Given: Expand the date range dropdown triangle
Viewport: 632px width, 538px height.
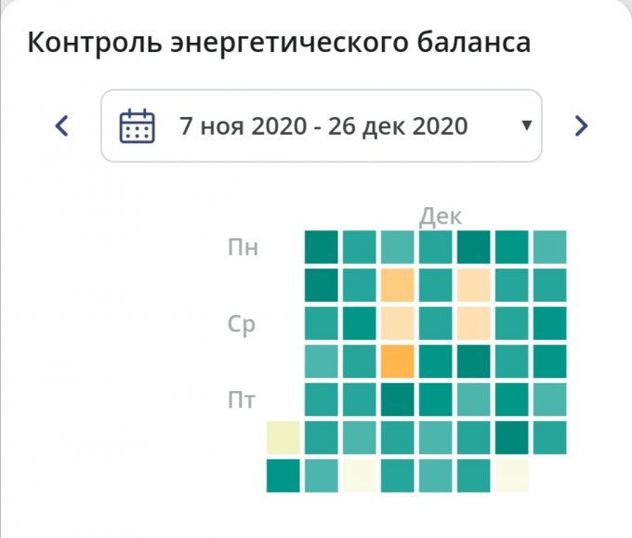Looking at the screenshot, I should coord(526,125).
